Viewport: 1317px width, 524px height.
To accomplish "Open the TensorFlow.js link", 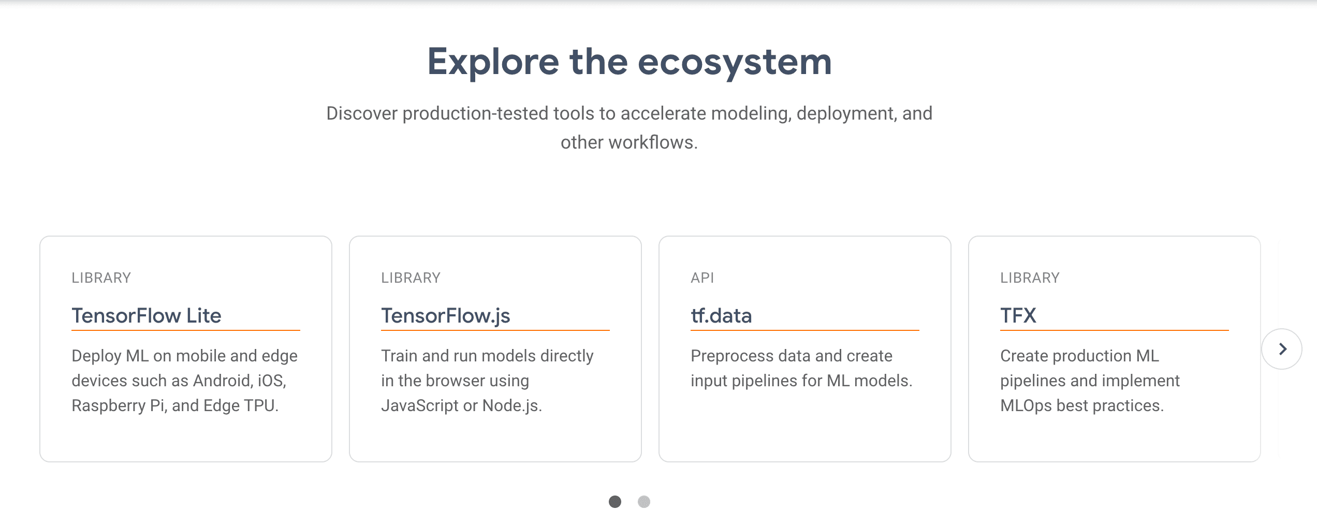I will (446, 315).
